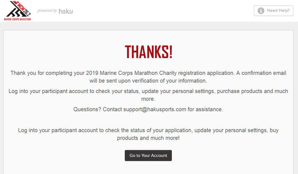Click the 'products and much more!' line
The height and width of the screenshot is (174, 298).
(148, 138)
